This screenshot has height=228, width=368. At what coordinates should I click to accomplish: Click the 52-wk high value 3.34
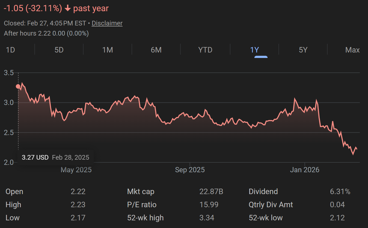207,218
